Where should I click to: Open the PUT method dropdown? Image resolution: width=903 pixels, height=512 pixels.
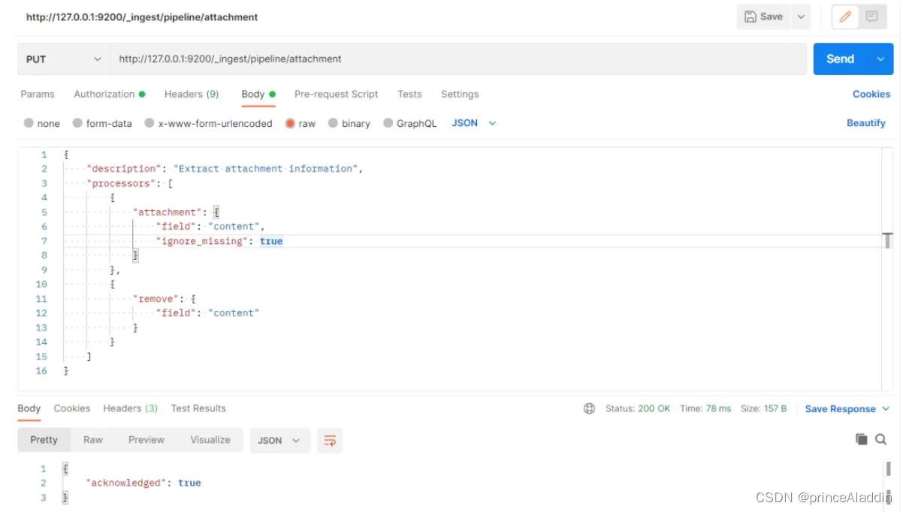64,59
